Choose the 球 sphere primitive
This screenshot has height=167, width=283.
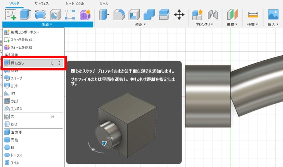[33, 148]
